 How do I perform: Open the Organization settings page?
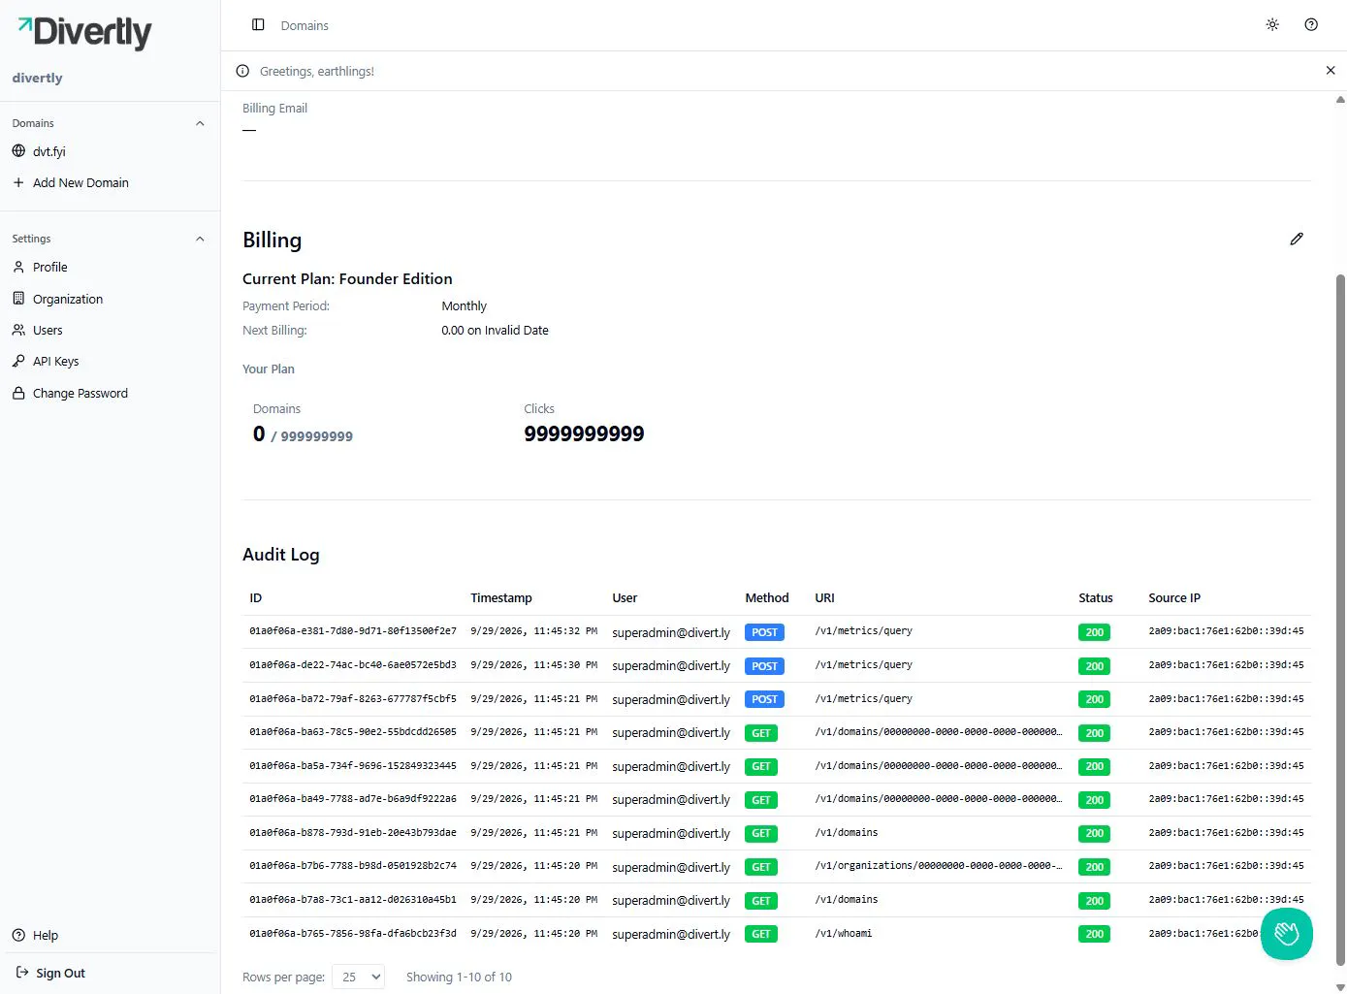(68, 299)
